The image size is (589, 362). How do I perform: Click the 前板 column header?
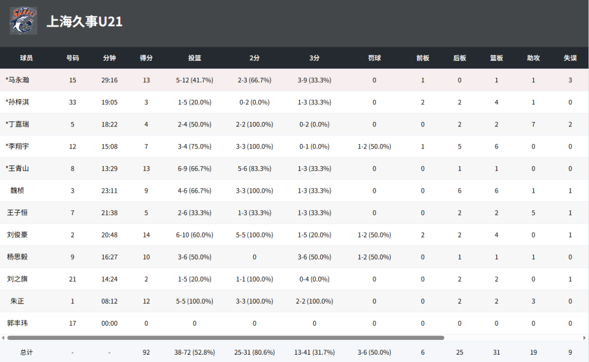coord(423,58)
